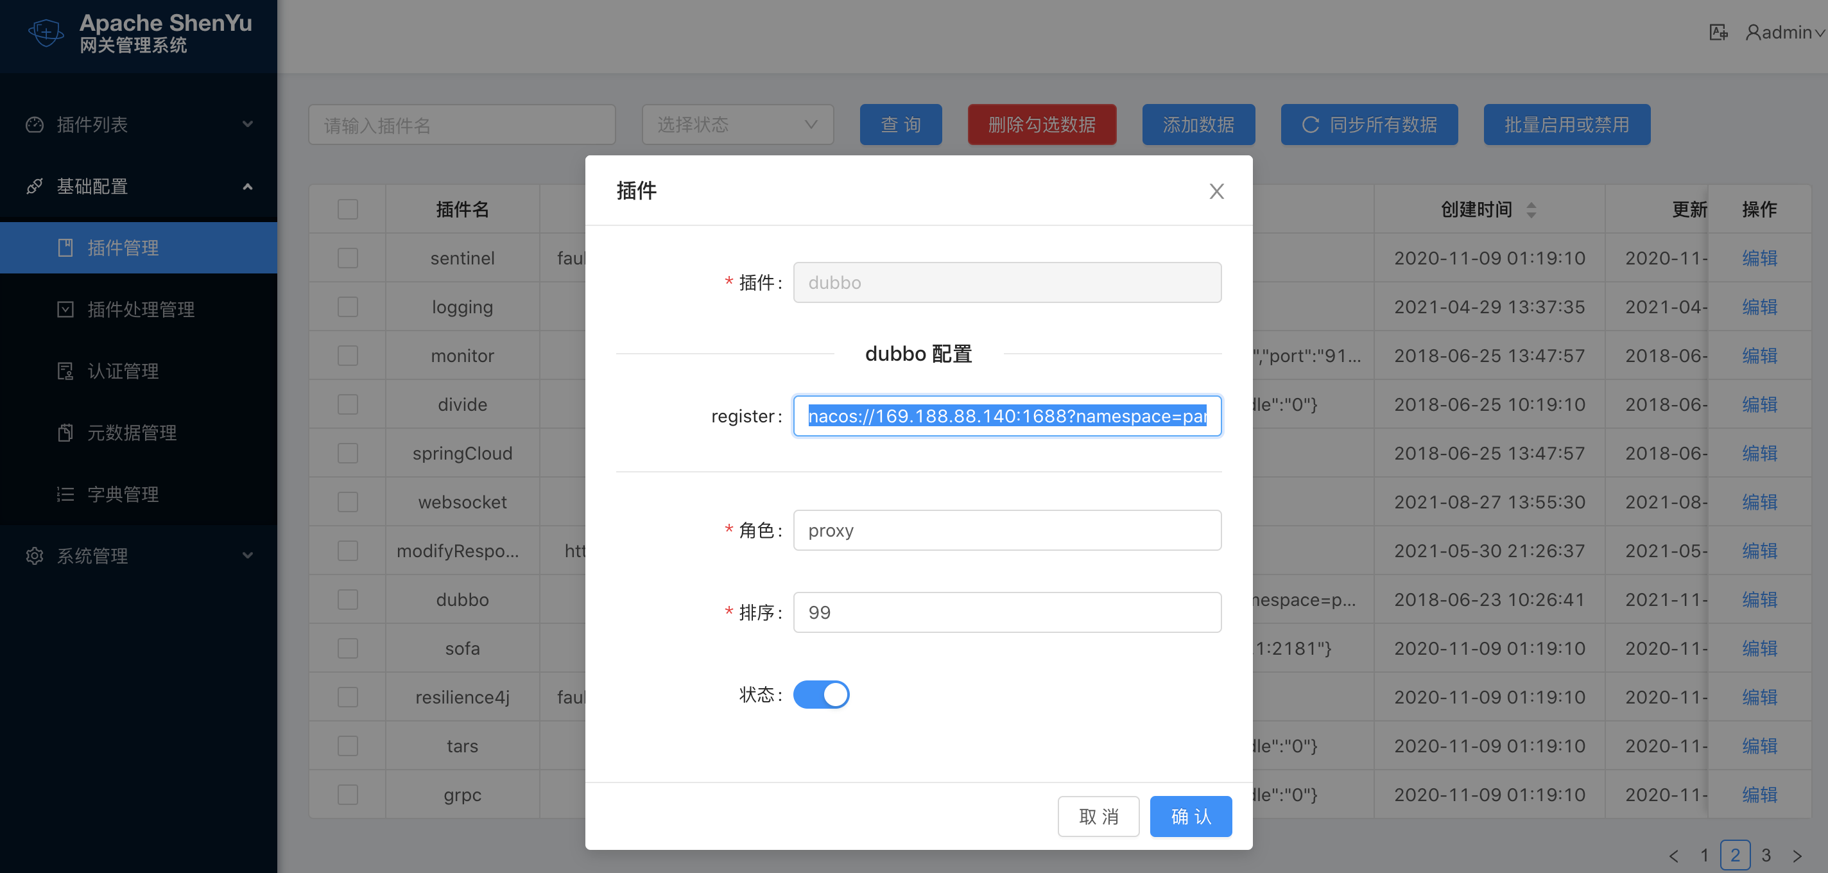Viewport: 1828px width, 873px height.
Task: Click into the register input field
Action: [1007, 416]
